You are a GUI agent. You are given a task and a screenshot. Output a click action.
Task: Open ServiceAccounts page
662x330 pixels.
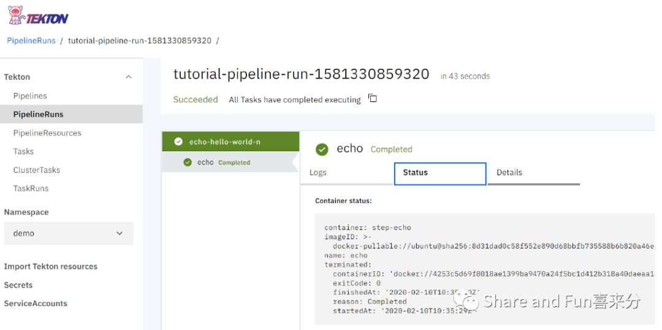(x=36, y=303)
